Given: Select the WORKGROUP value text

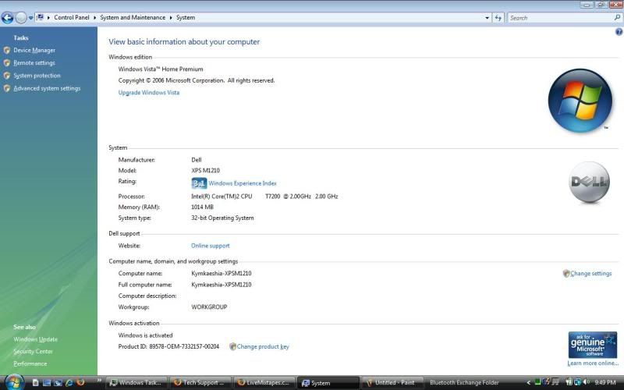Looking at the screenshot, I should click(209, 307).
